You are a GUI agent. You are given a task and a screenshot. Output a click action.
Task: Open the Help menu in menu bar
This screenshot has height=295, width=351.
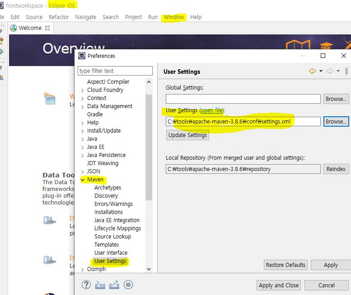[196, 17]
